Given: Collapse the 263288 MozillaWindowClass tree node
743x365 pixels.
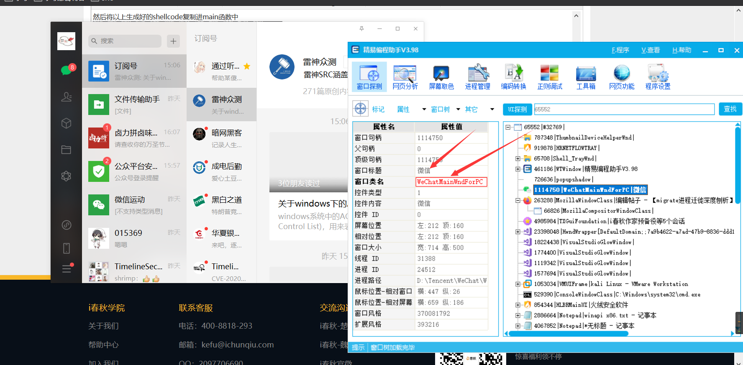Looking at the screenshot, I should click(518, 200).
